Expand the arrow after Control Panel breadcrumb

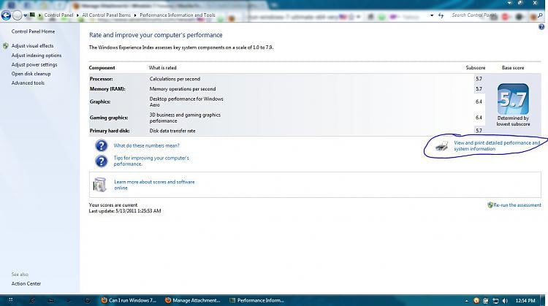coord(77,15)
